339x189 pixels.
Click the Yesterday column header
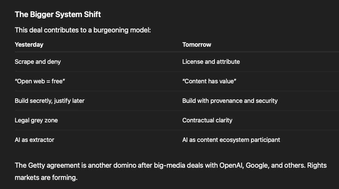click(x=29, y=45)
